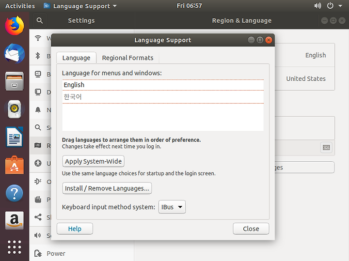349x261 pixels.
Task: Click Apply System-Wide button
Action: click(x=93, y=161)
